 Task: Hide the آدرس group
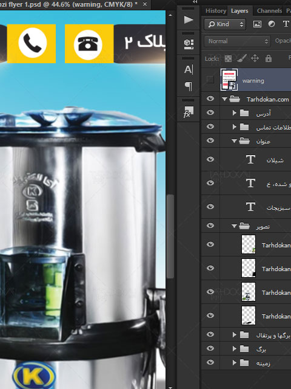[210, 112]
